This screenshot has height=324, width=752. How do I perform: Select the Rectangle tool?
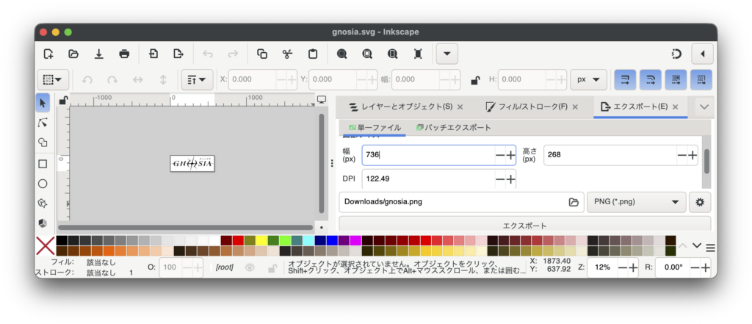click(x=43, y=163)
